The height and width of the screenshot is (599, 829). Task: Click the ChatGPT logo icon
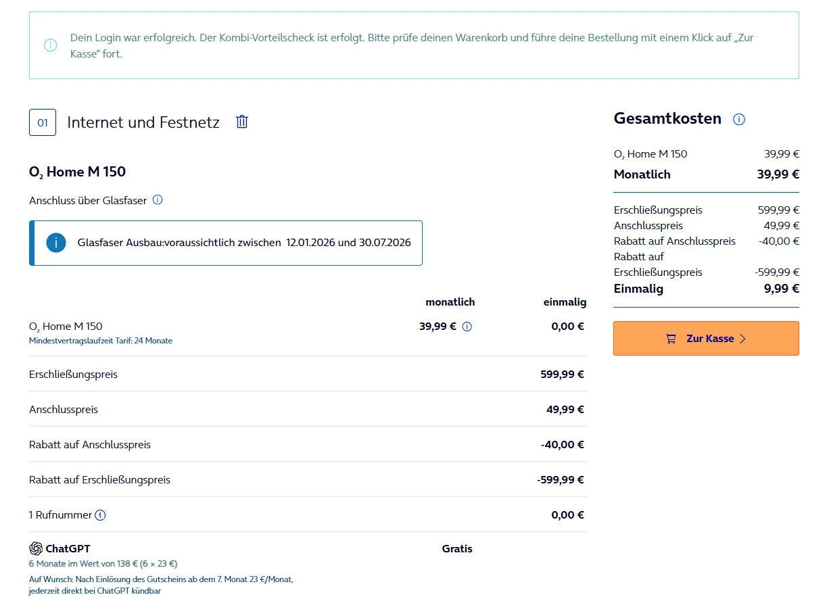pos(36,548)
